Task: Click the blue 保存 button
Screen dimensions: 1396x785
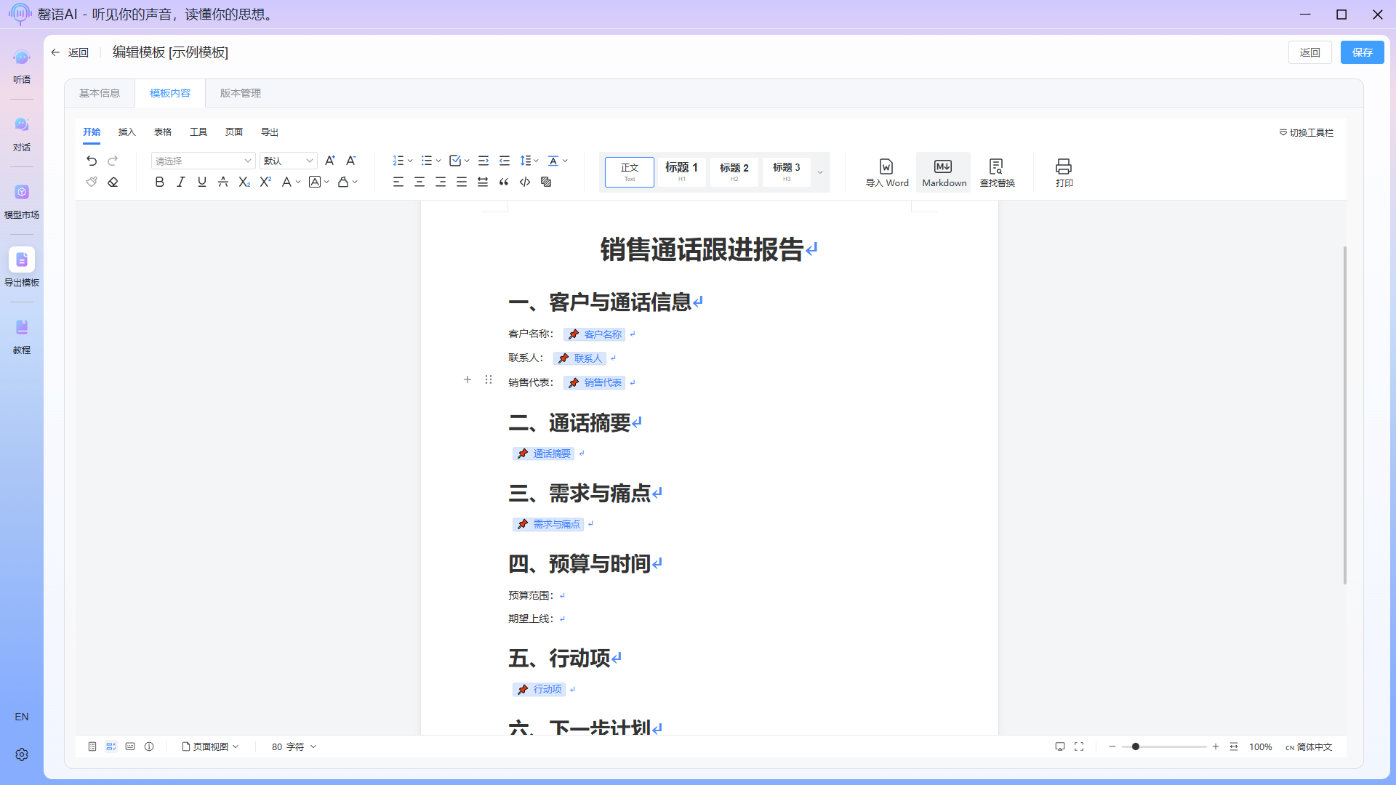Action: (1362, 52)
